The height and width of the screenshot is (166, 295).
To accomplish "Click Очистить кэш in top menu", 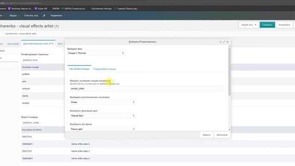I will coord(31,16).
